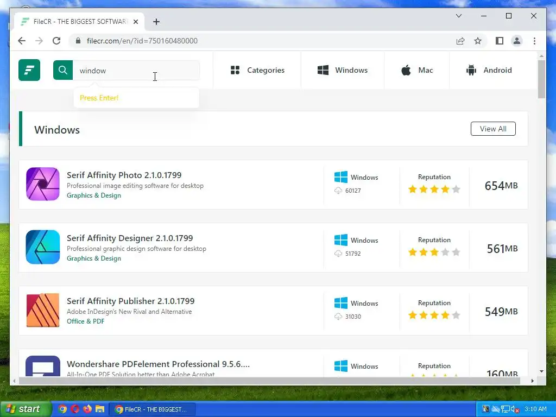Click the 654MB size text
This screenshot has width=556, height=417.
pos(501,186)
